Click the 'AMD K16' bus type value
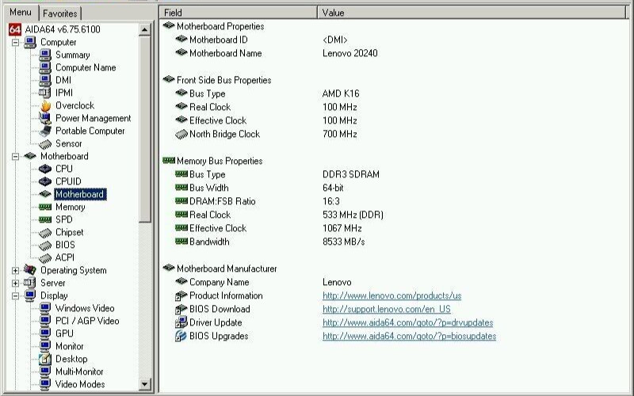The height and width of the screenshot is (396, 634). coord(341,93)
